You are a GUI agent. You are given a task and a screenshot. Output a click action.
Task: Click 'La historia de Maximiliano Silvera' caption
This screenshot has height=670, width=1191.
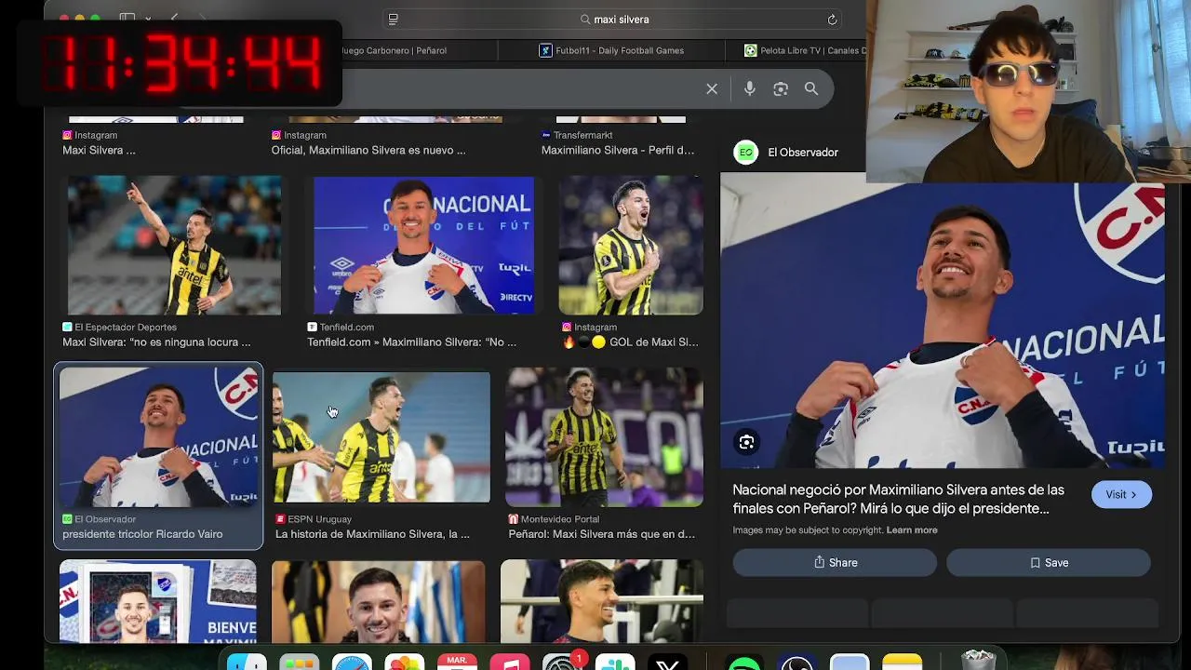[x=372, y=534]
